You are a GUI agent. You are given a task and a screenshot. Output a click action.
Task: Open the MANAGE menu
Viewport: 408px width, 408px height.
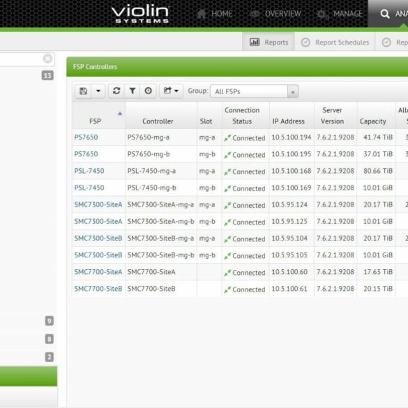pos(340,13)
